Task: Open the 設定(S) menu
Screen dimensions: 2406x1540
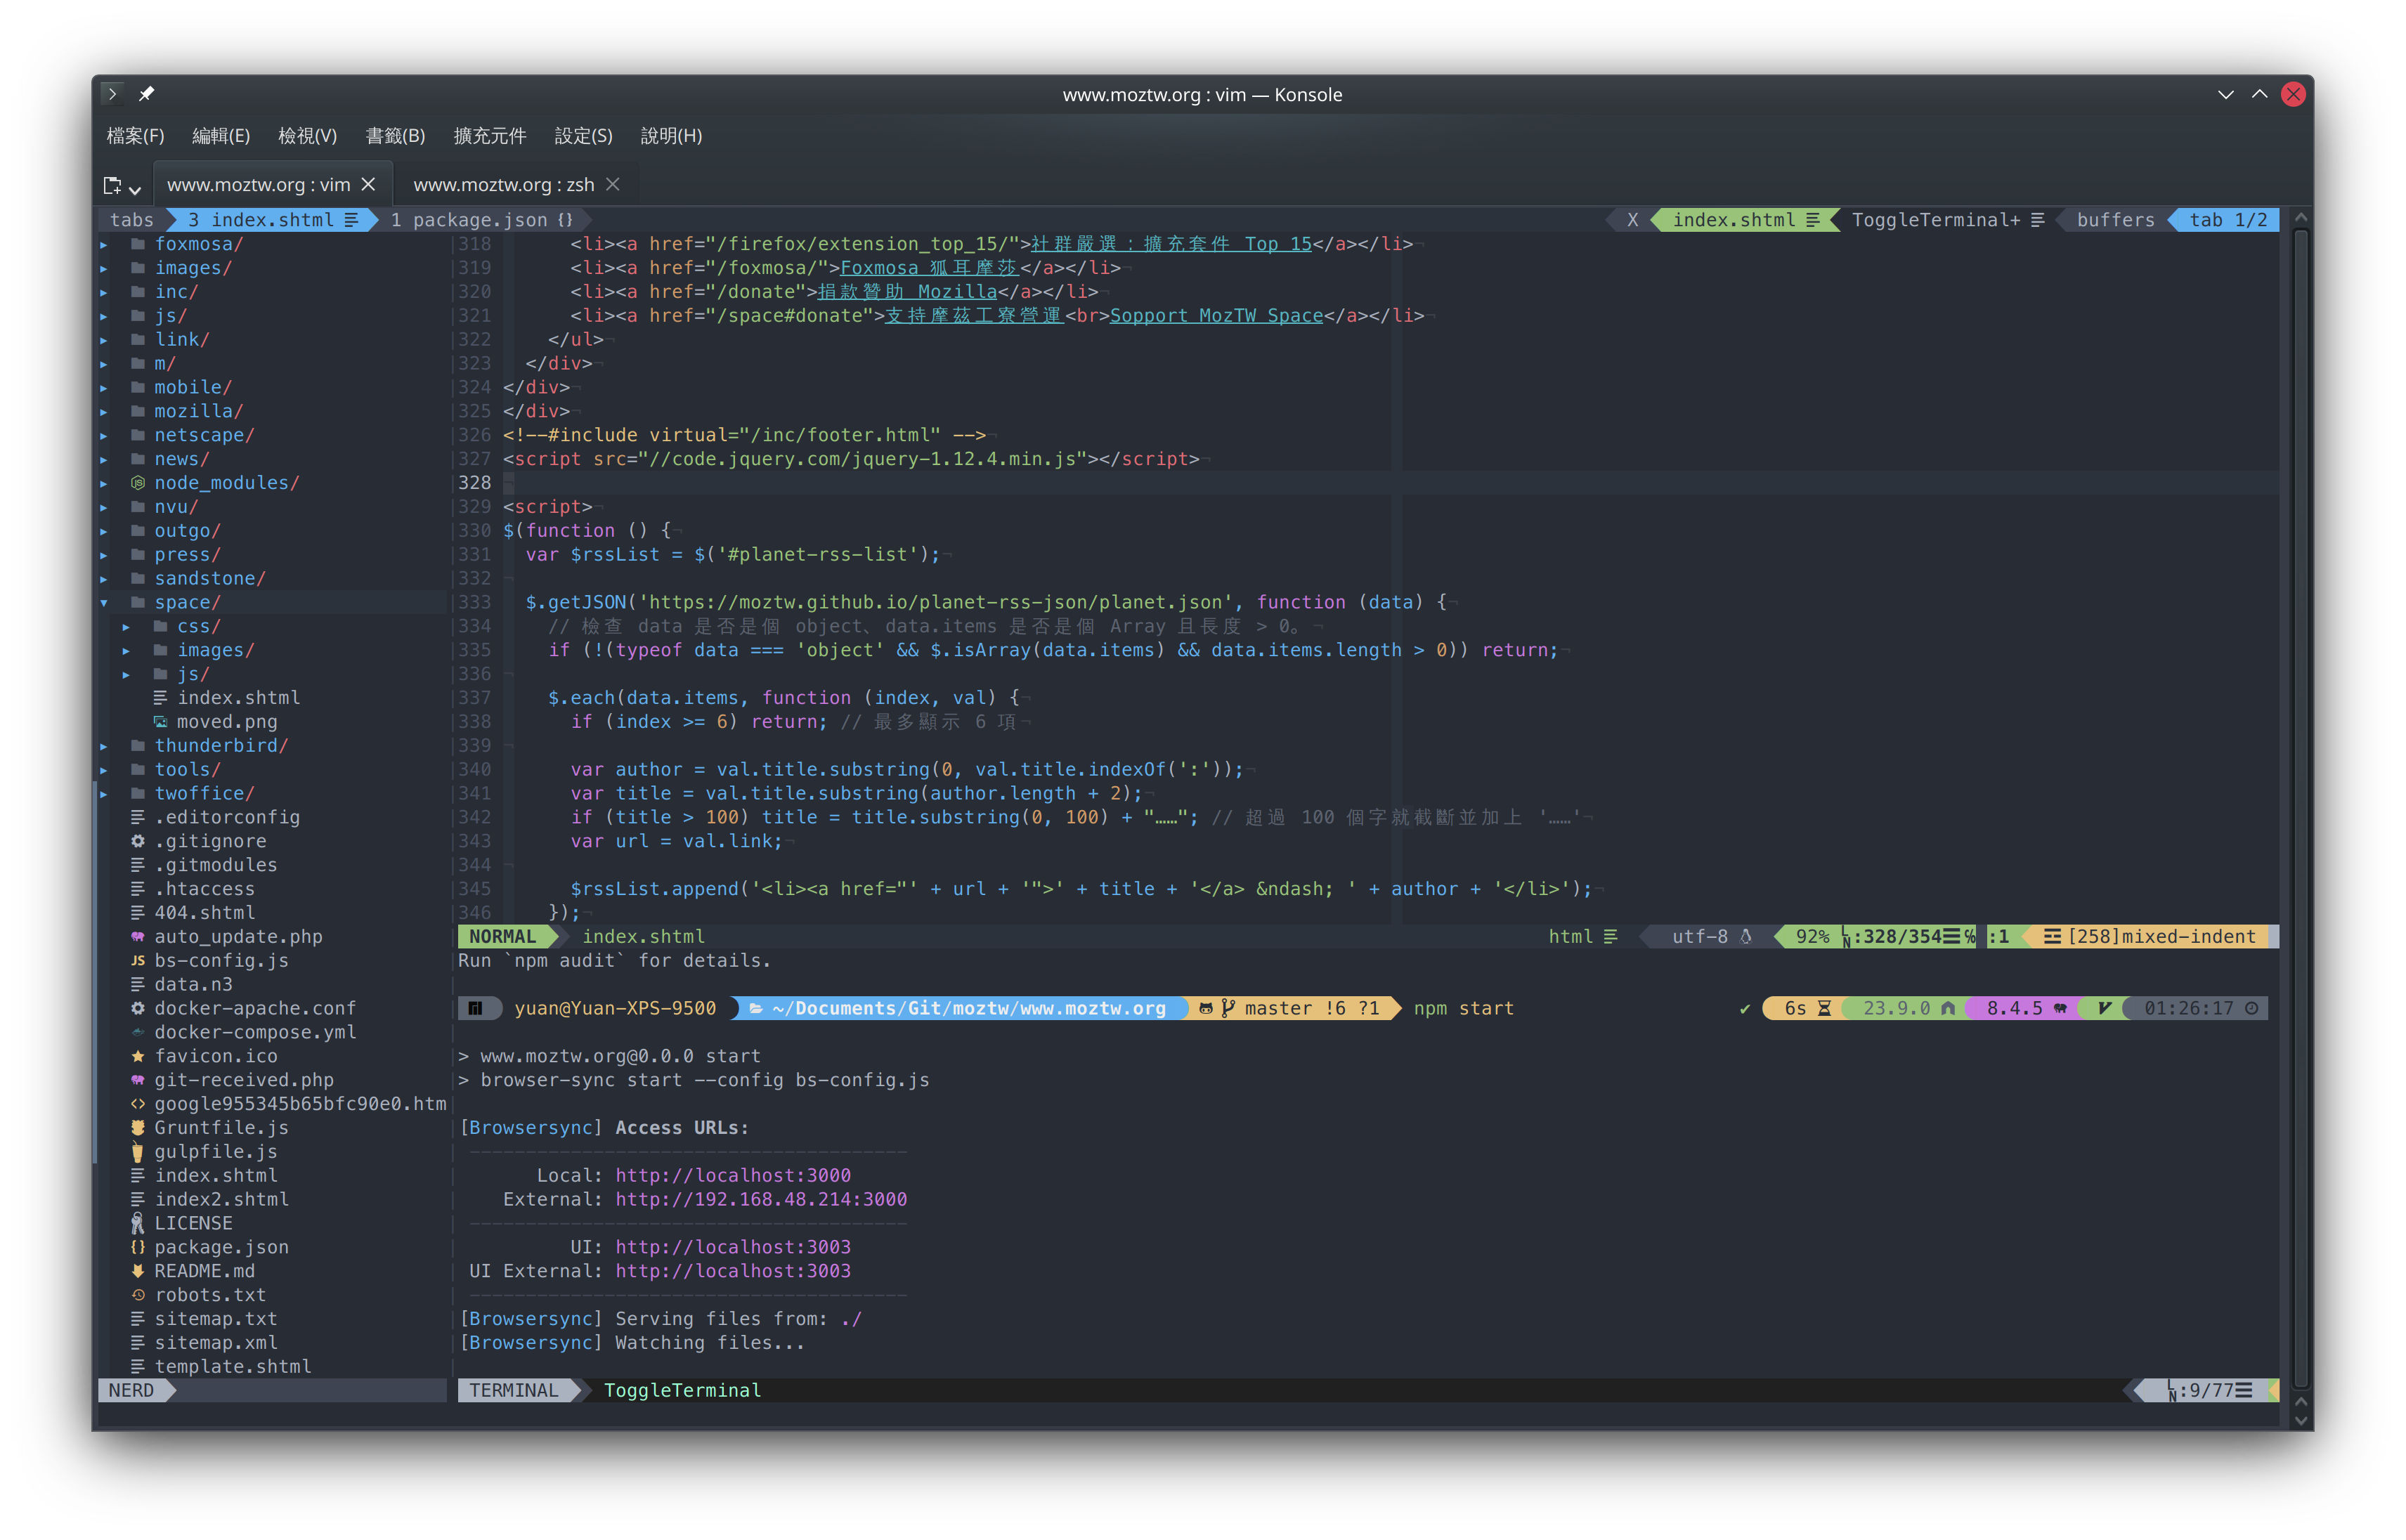Action: [x=583, y=136]
